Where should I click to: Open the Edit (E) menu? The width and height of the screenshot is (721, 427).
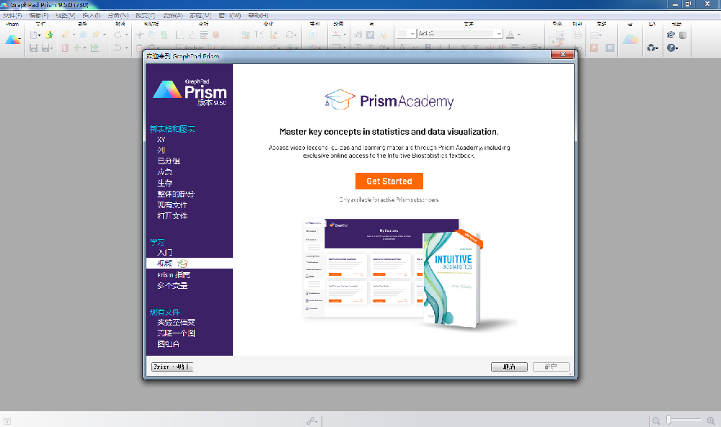39,15
